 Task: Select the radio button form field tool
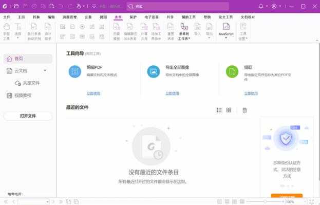(x=82, y=27)
